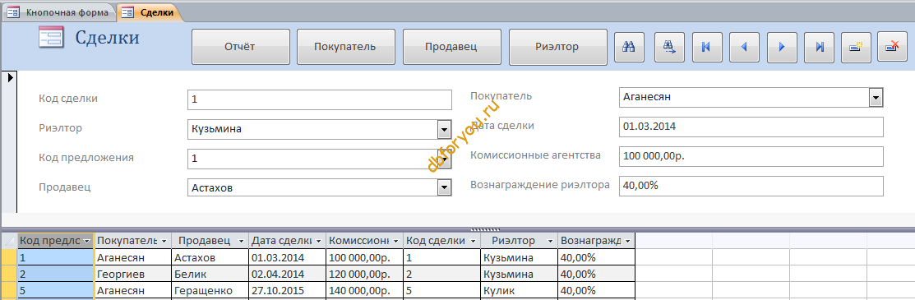The image size is (915, 300).
Task: Click the binoculars find record icon
Action: pyautogui.click(x=628, y=47)
